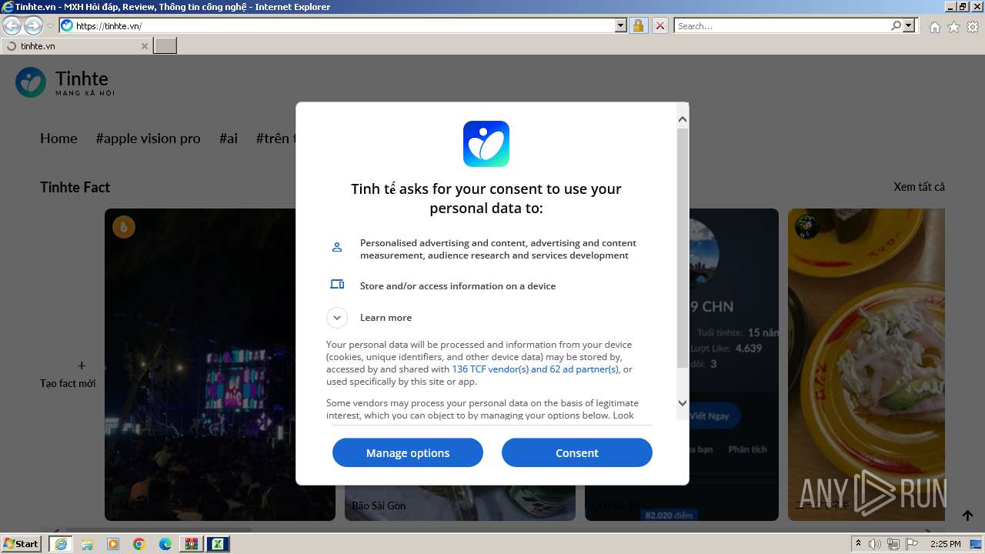The image size is (985, 554).
Task: Launch Edge from the taskbar
Action: pyautogui.click(x=165, y=544)
